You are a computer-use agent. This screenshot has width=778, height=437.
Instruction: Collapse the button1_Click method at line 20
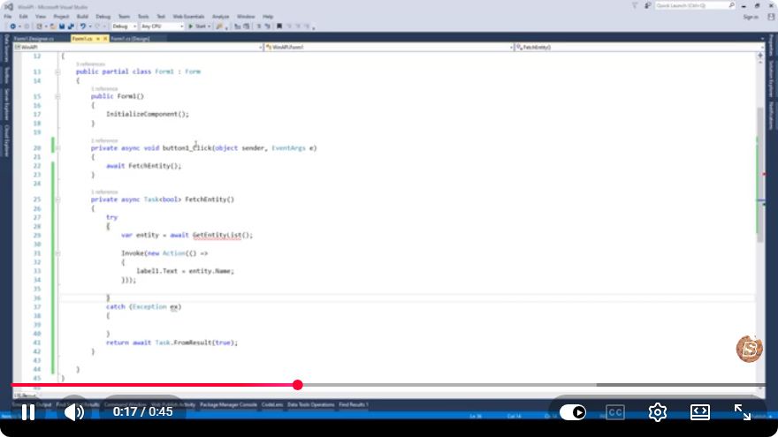(x=57, y=148)
